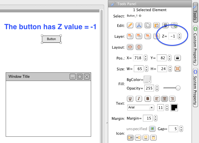
Task: Cut the selection with the scissors icon
Action: (x=139, y=25)
